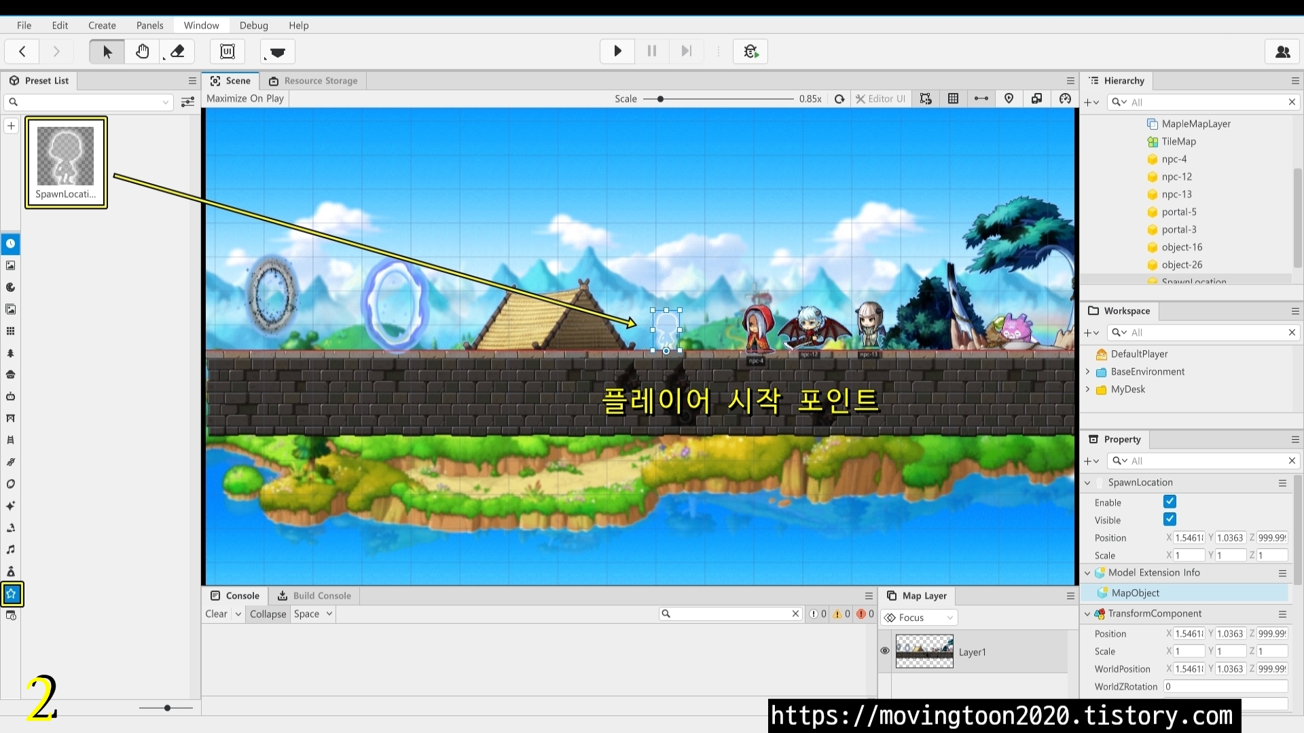Expand the MyDesk folder node
The image size is (1304, 733).
(1088, 389)
